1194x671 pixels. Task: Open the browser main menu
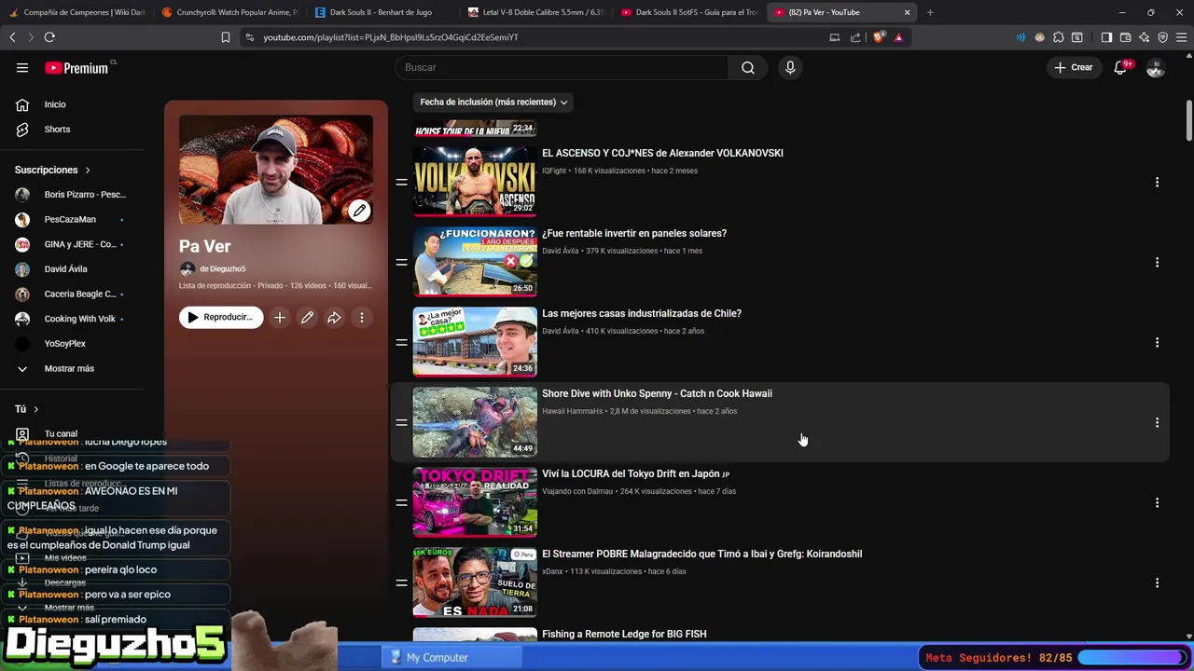coord(1183,37)
